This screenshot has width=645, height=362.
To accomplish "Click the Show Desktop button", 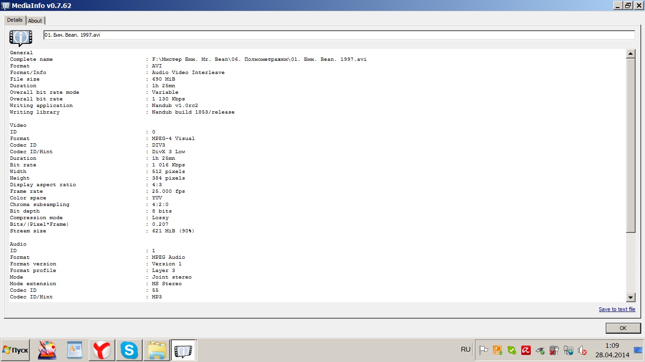I will click(638, 350).
